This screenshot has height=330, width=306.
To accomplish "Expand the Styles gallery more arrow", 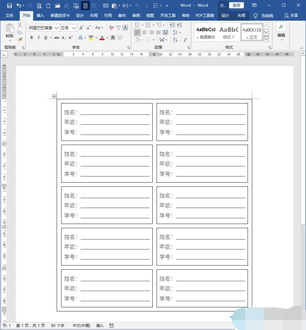I will (266, 39).
